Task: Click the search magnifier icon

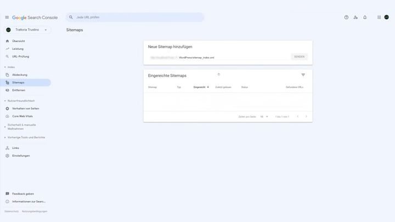Action: [x=71, y=17]
